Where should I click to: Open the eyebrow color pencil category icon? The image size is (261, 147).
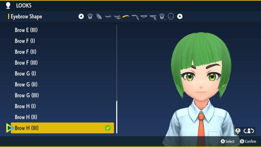[x=135, y=17]
